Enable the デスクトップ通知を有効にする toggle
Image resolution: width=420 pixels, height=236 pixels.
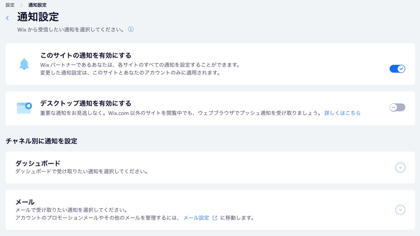(397, 107)
